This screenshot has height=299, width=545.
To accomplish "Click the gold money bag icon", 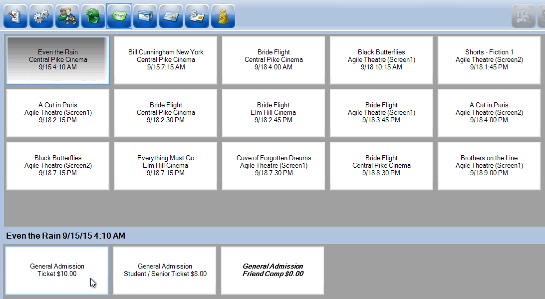I will click(x=223, y=16).
